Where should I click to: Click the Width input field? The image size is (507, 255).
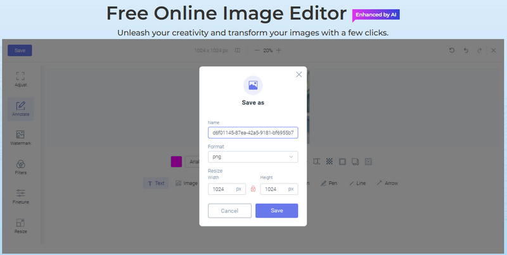(227, 189)
